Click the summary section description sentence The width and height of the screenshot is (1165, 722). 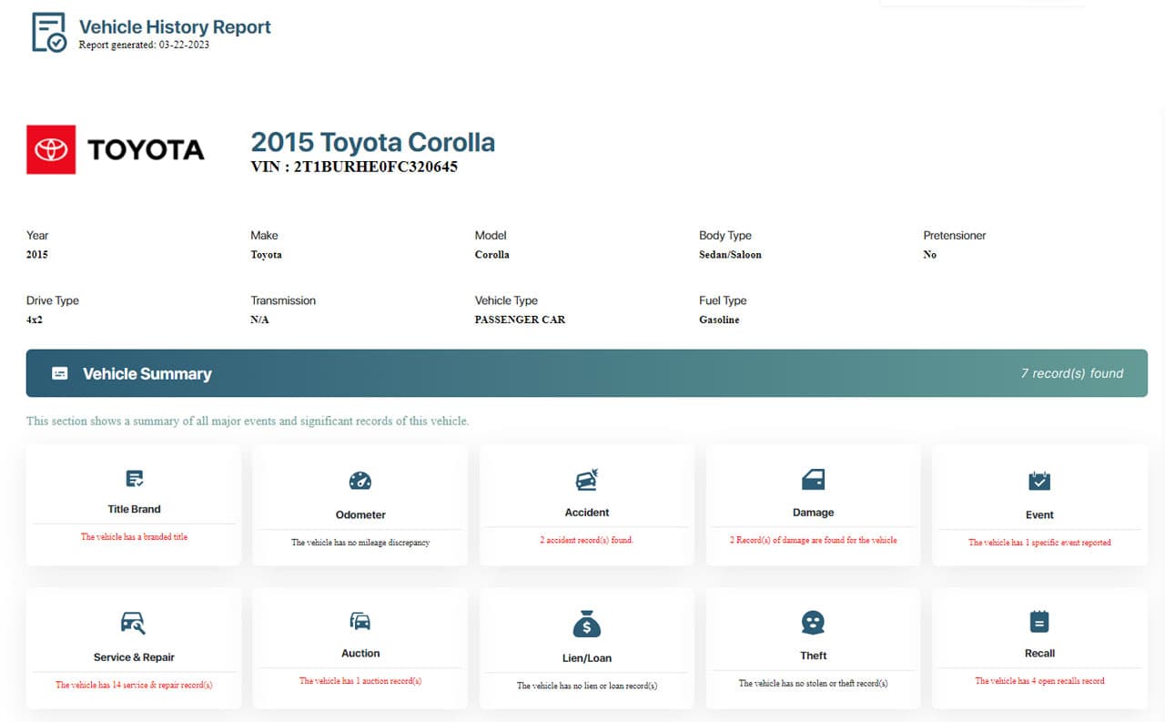click(248, 422)
